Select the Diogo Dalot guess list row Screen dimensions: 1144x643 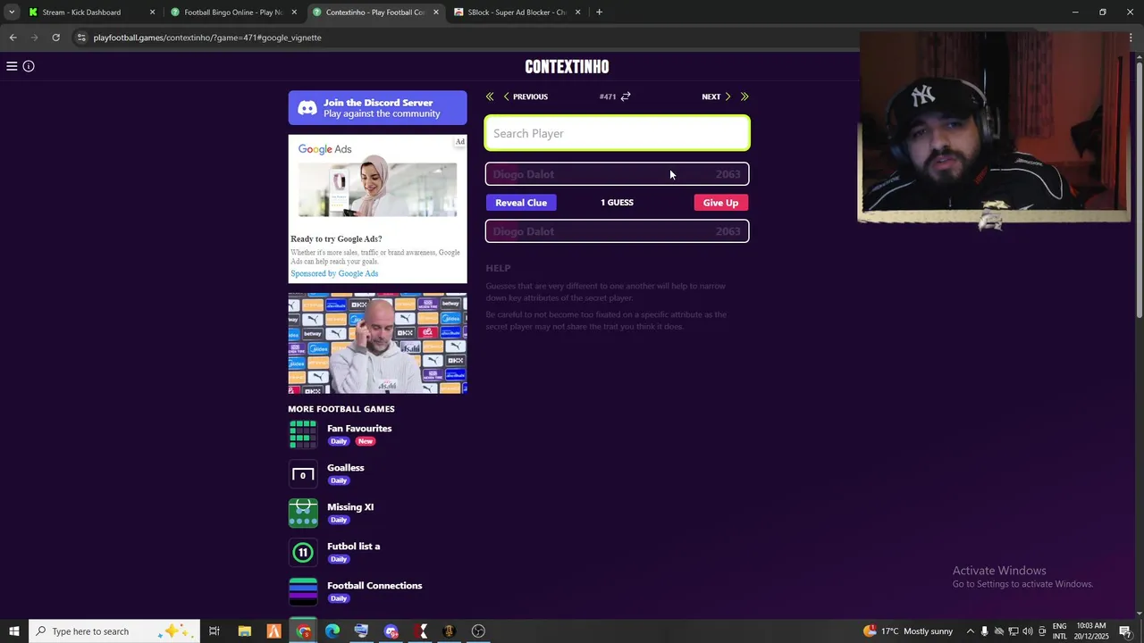pos(618,231)
